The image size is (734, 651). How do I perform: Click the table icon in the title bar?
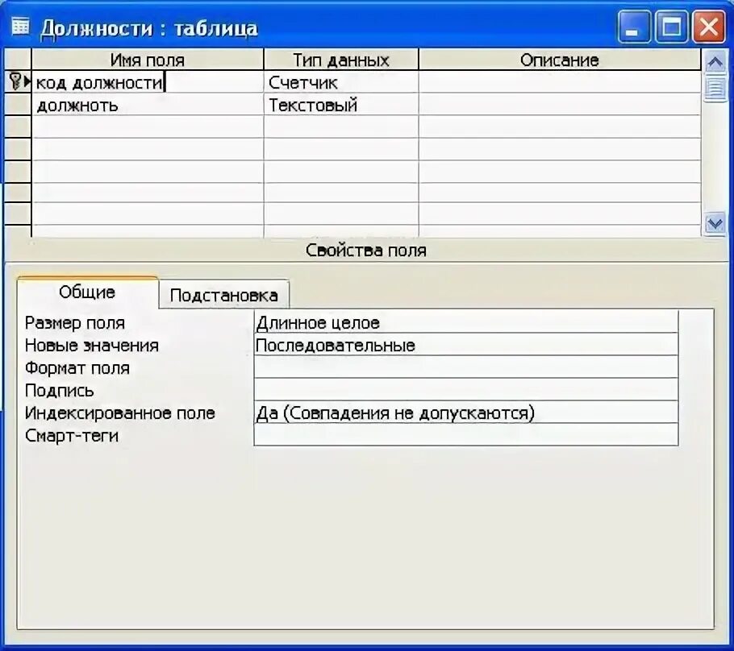coord(19,25)
